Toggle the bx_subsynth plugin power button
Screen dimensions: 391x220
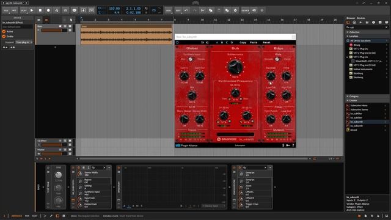tap(177, 42)
